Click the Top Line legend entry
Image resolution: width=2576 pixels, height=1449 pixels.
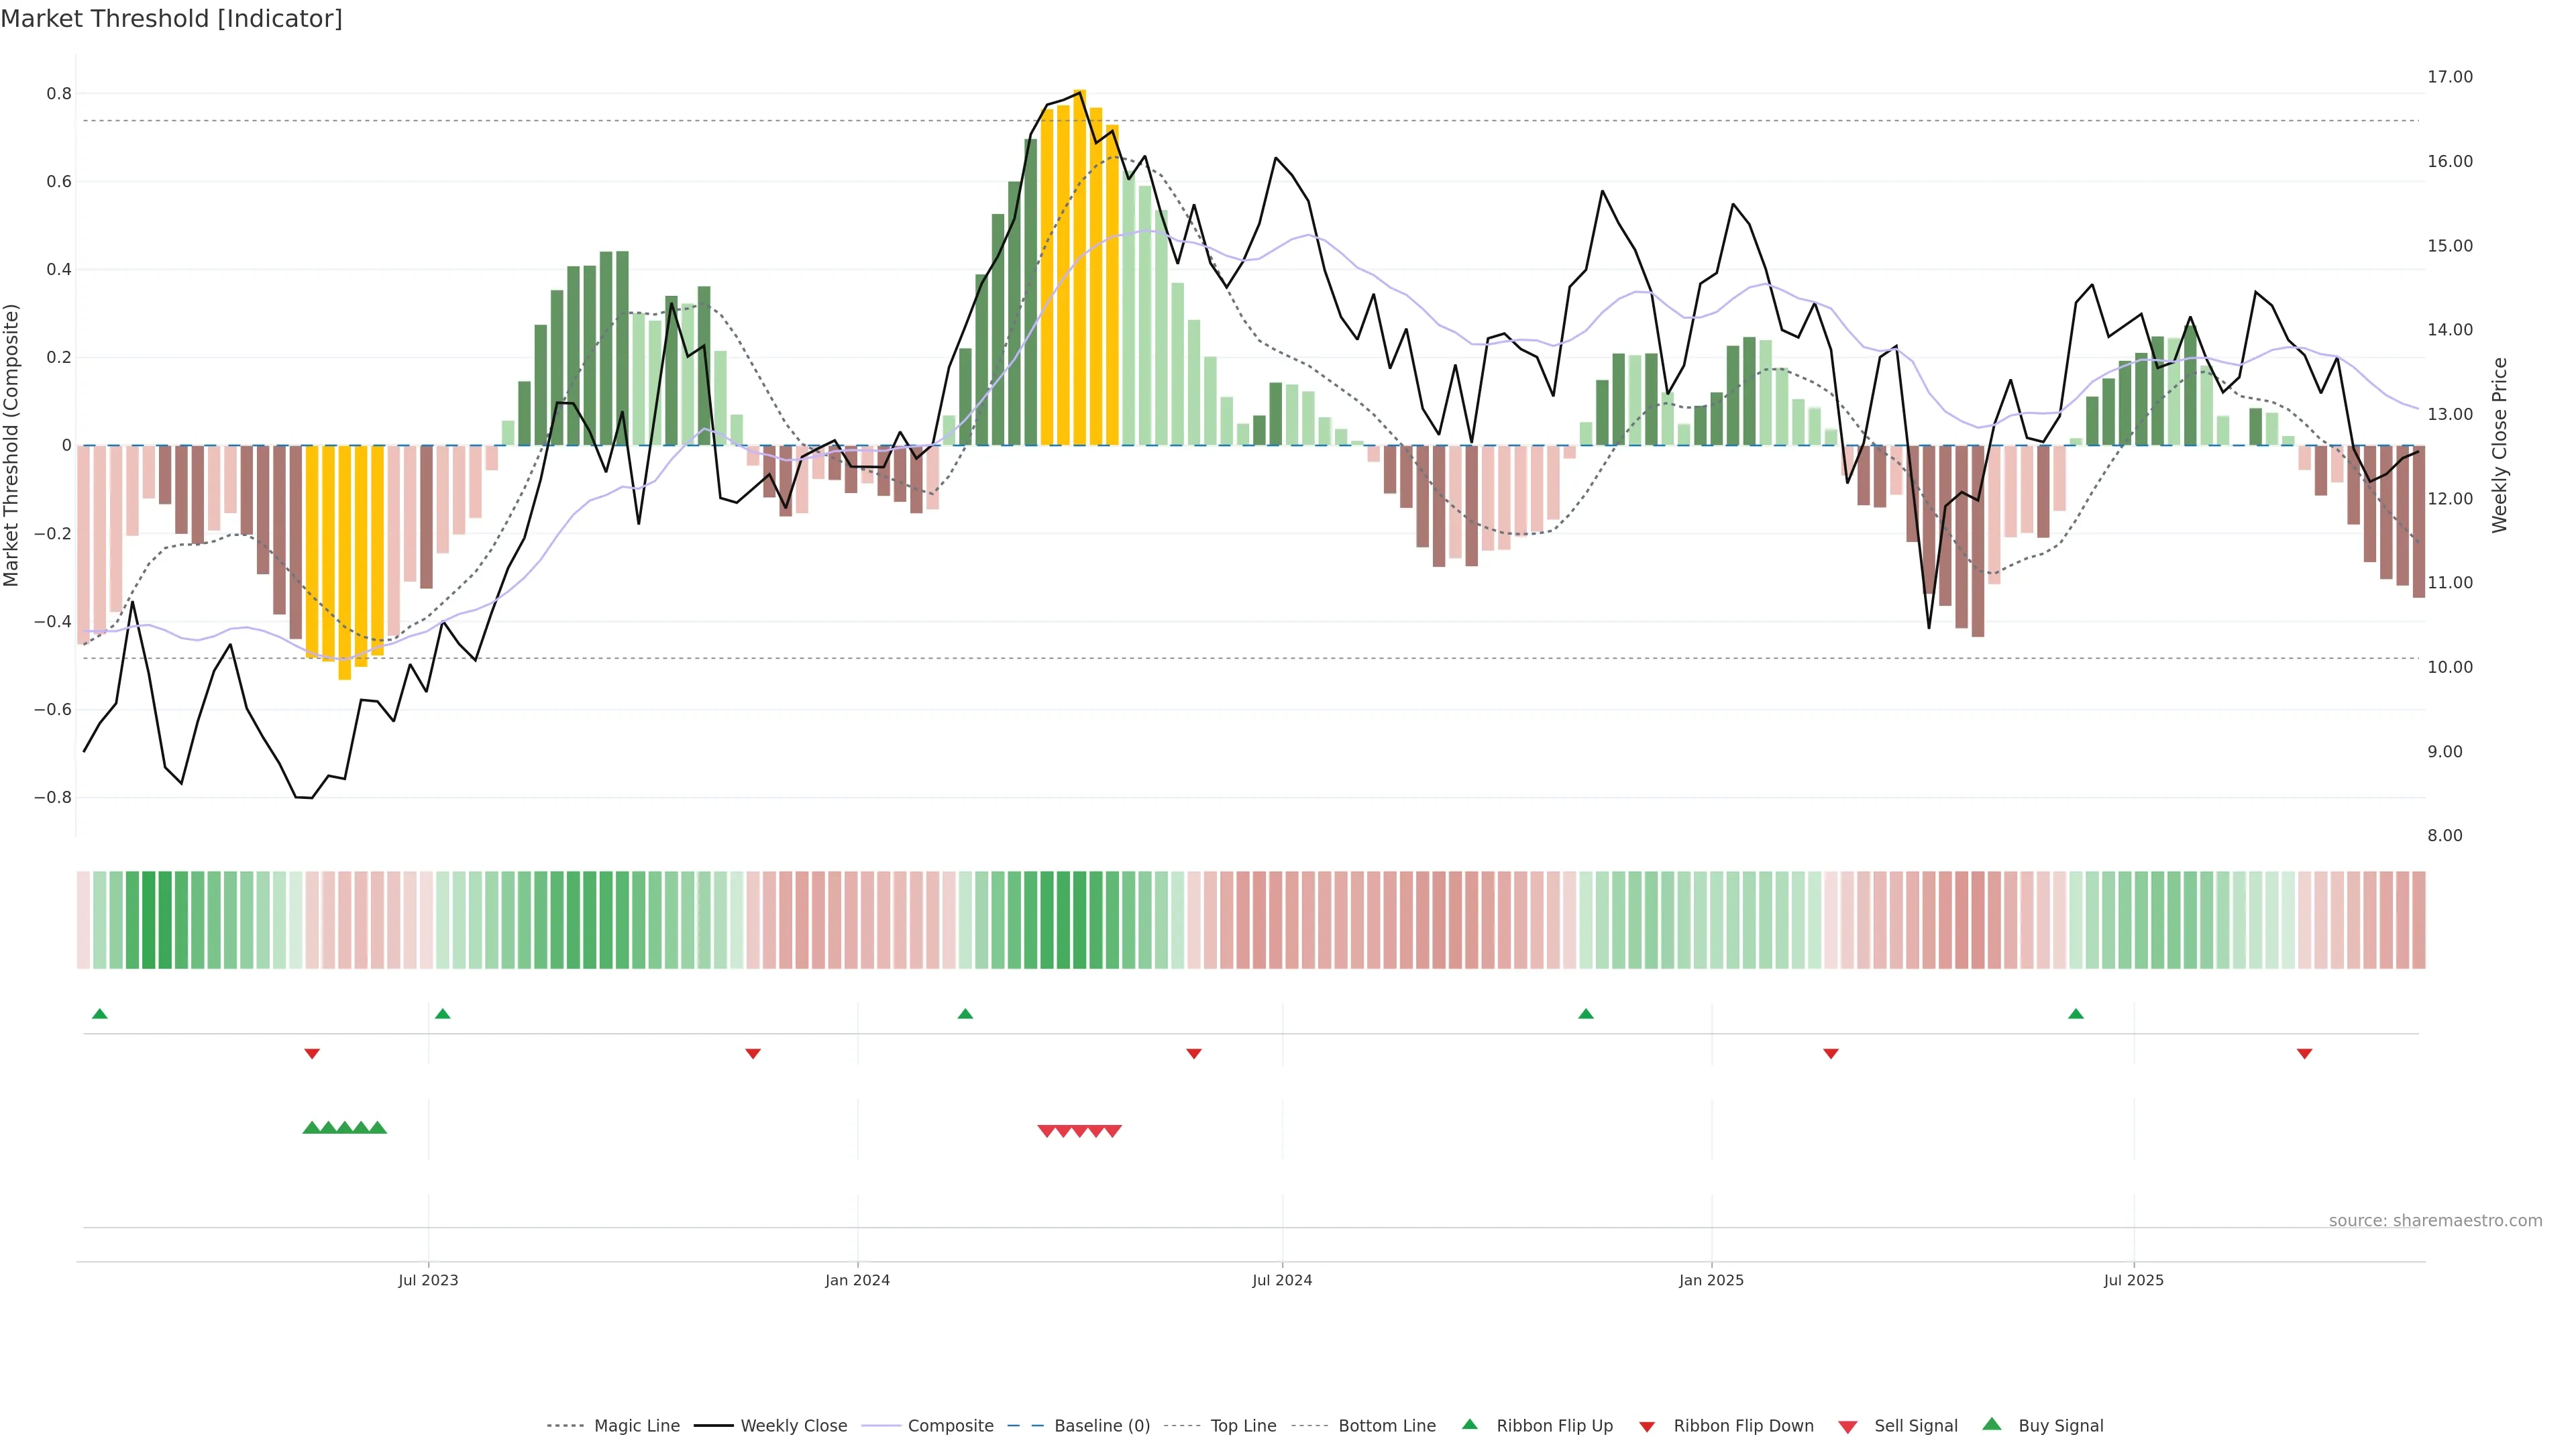pyautogui.click(x=1243, y=1426)
